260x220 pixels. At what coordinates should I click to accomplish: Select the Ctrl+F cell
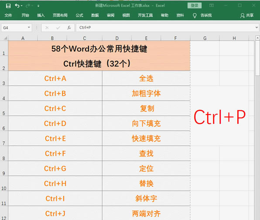pos(55,154)
